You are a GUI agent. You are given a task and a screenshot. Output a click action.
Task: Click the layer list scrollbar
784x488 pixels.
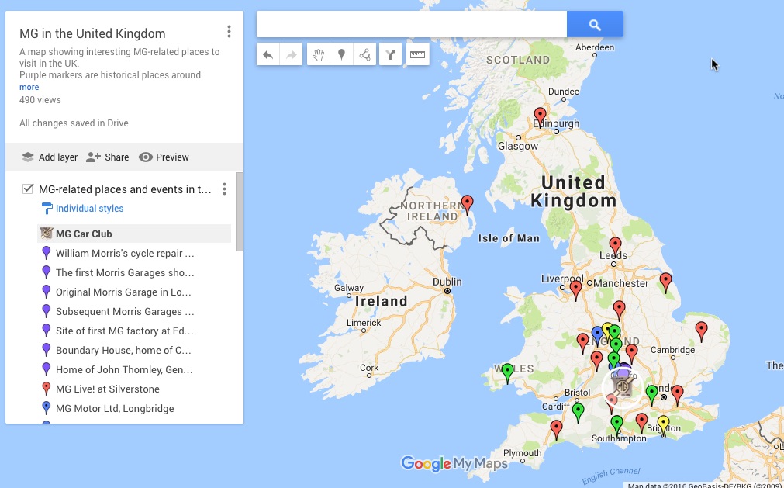point(239,212)
